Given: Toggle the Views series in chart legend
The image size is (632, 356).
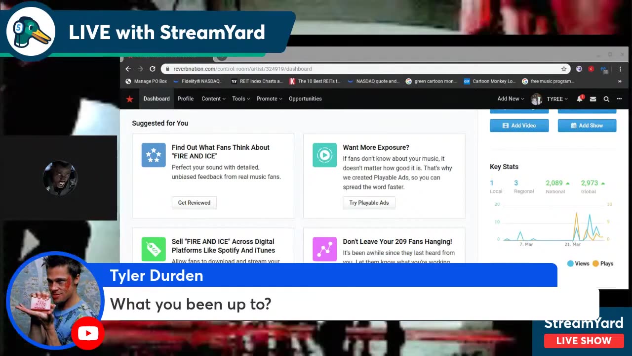Looking at the screenshot, I should pyautogui.click(x=578, y=264).
